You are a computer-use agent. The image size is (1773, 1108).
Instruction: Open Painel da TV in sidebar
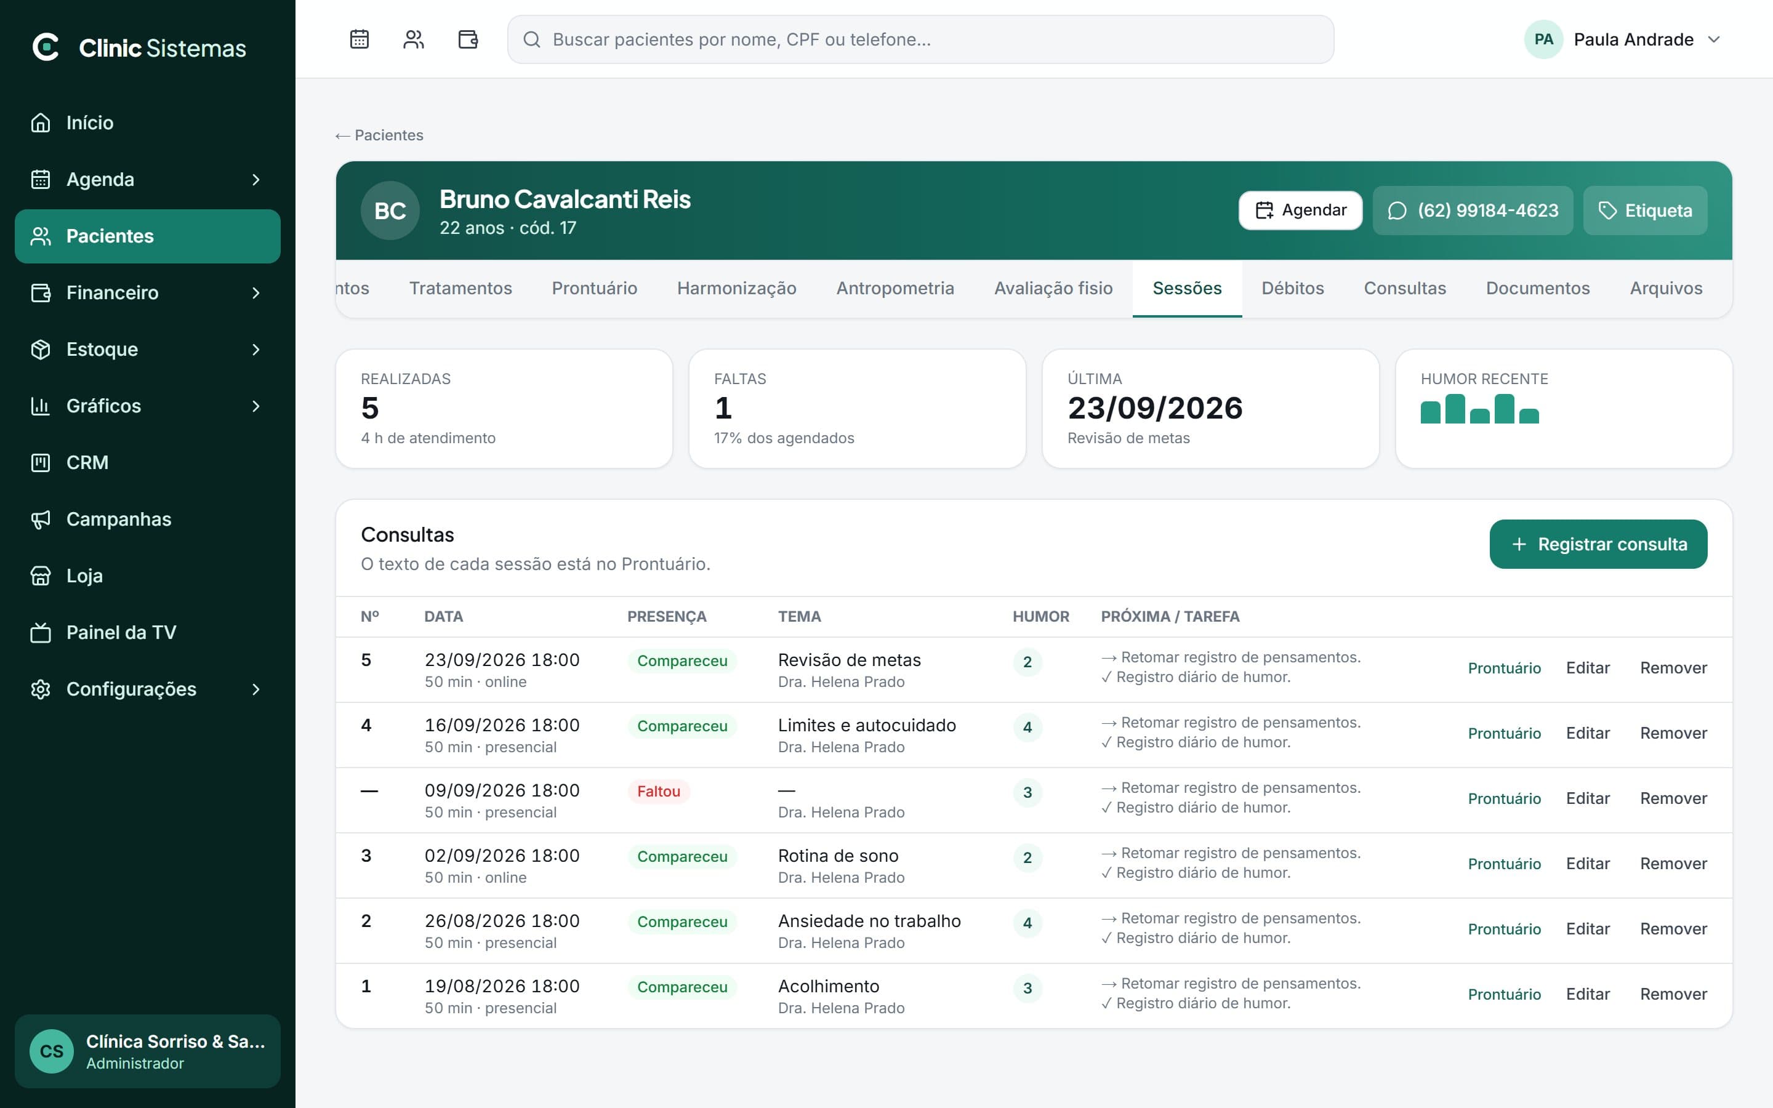point(147,632)
